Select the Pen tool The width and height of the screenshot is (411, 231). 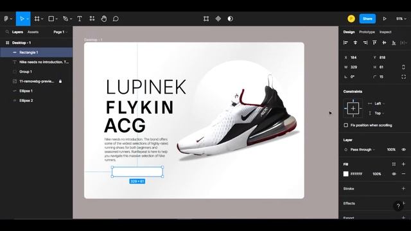[x=66, y=19]
